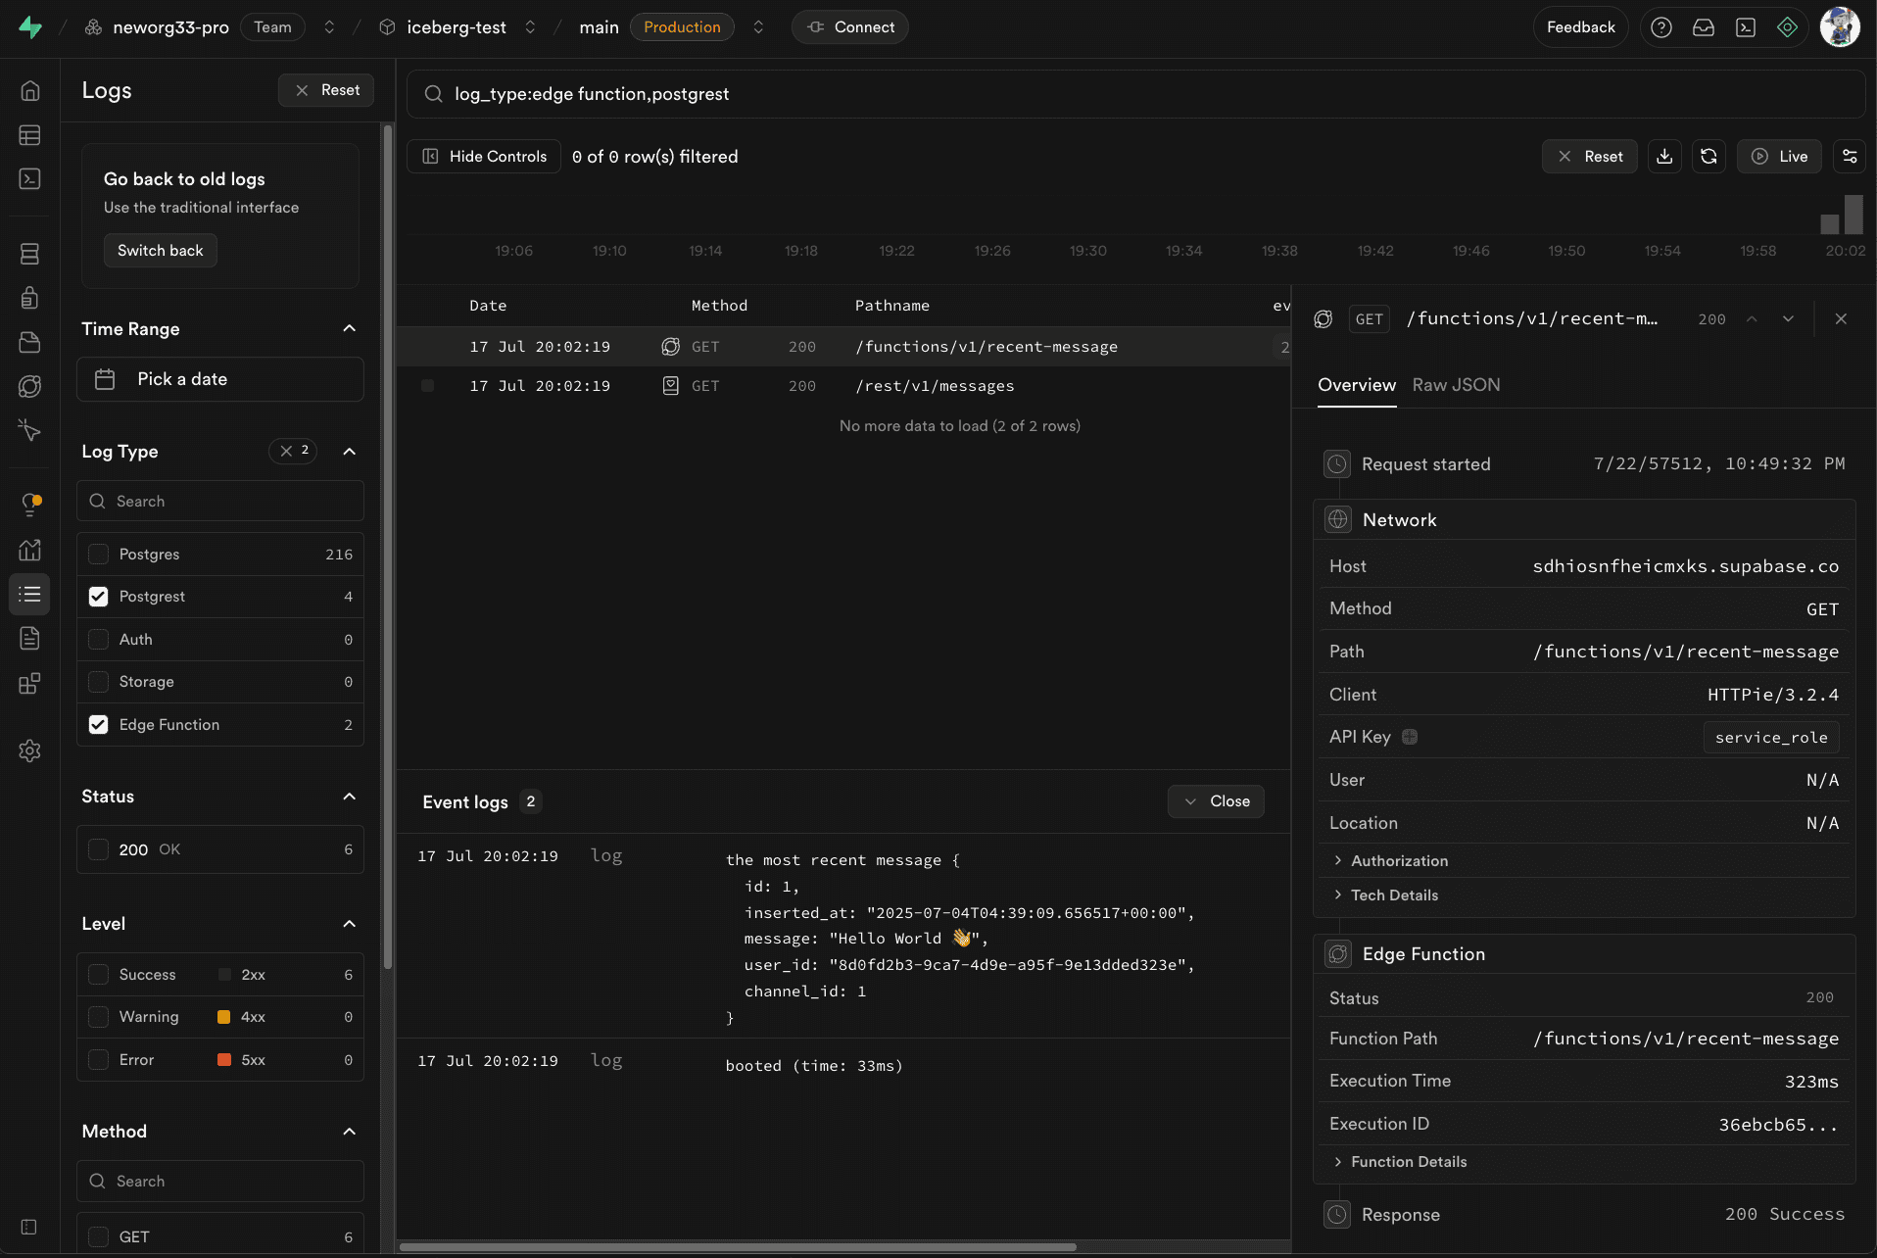Start Live log streaming

click(1779, 157)
